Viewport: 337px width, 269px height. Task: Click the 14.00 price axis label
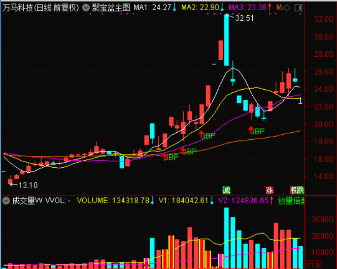coord(323,176)
